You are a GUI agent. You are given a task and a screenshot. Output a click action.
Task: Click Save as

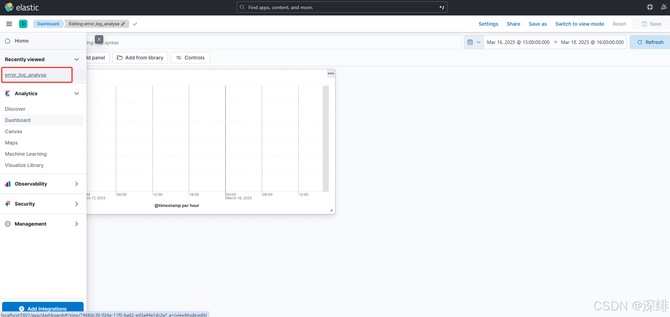(x=538, y=24)
